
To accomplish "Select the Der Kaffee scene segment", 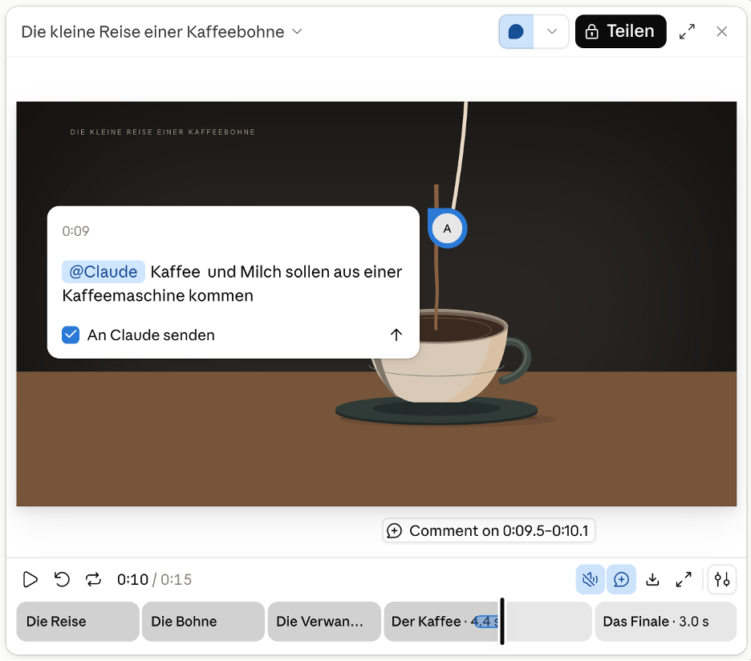I will [x=488, y=622].
